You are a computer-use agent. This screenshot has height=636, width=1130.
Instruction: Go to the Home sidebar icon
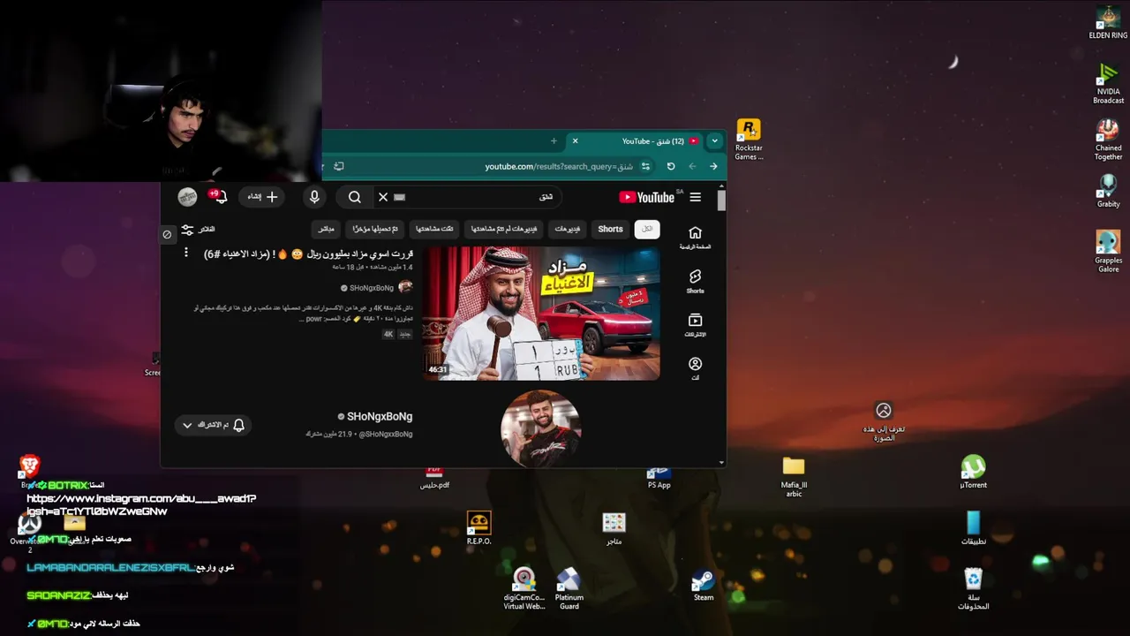(x=695, y=237)
